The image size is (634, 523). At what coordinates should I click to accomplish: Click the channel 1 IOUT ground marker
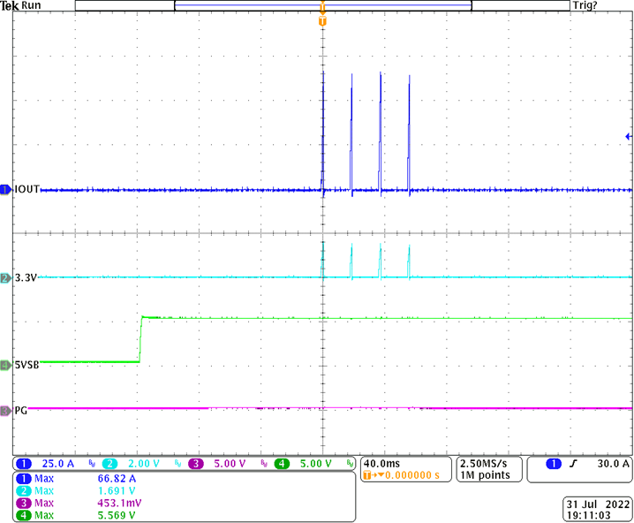[5, 189]
